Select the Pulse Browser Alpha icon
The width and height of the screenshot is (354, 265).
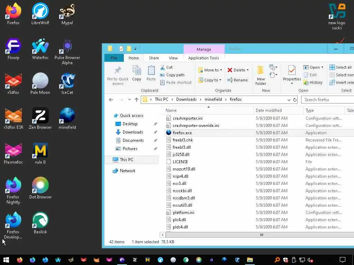click(67, 51)
